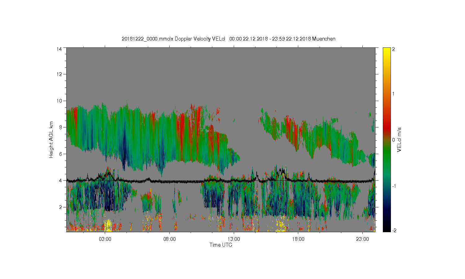This screenshot has width=465, height=279.
Task: Click the plot title text at top
Action: pyautogui.click(x=228, y=39)
